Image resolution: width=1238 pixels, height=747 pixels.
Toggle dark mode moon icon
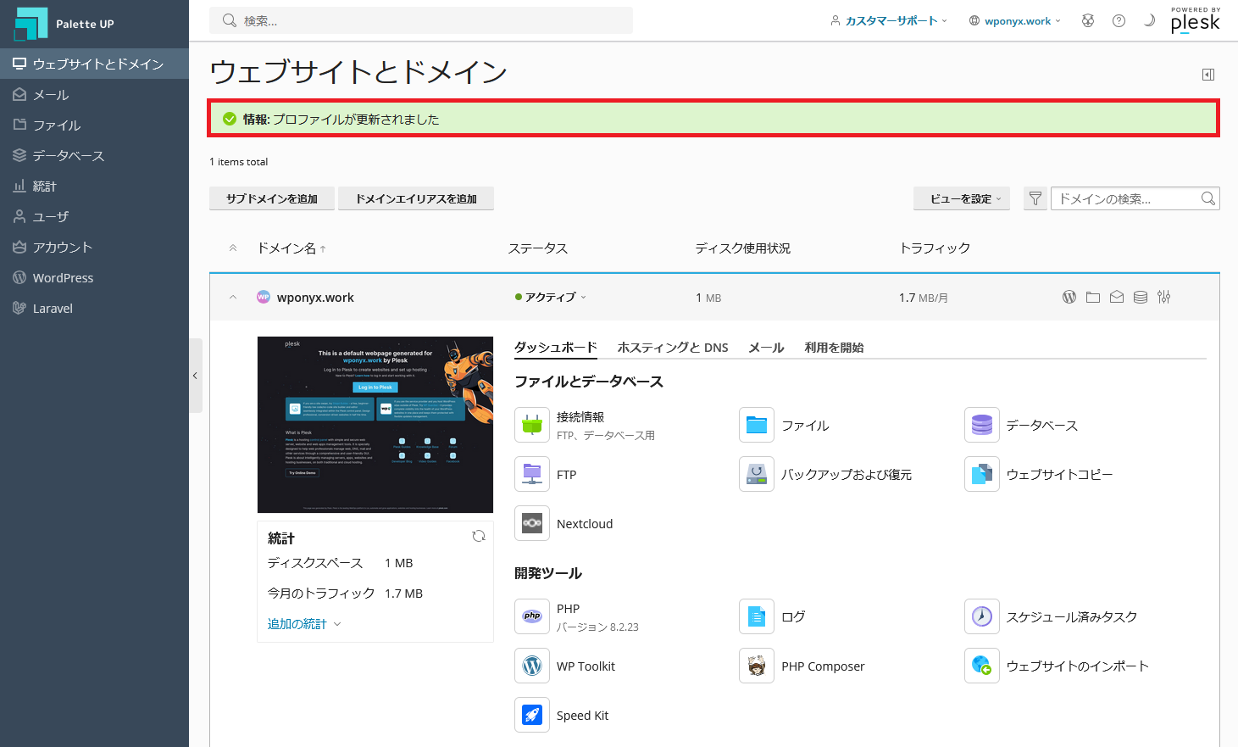[x=1149, y=20]
